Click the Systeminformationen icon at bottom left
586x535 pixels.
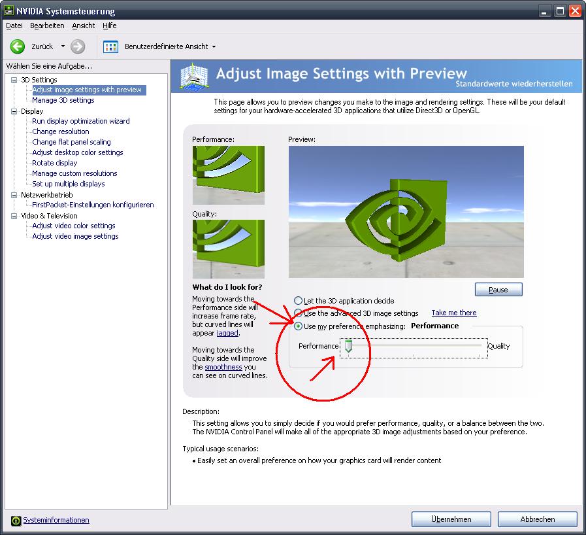16,521
